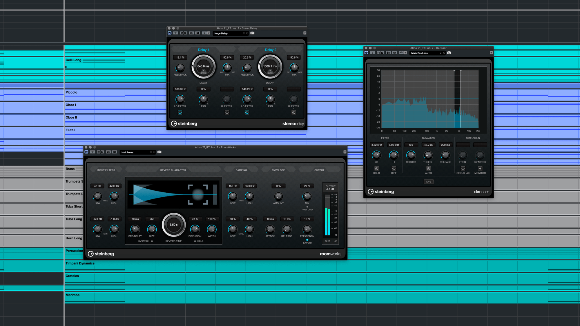Open side-chain dropdown arrow in DeEsser toolbar
The height and width of the screenshot is (326, 580).
(405, 53)
